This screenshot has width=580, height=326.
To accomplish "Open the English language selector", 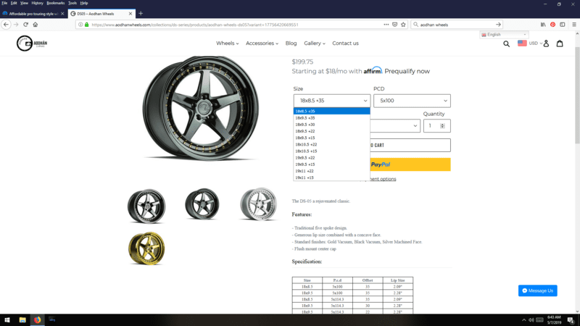I will pos(504,34).
